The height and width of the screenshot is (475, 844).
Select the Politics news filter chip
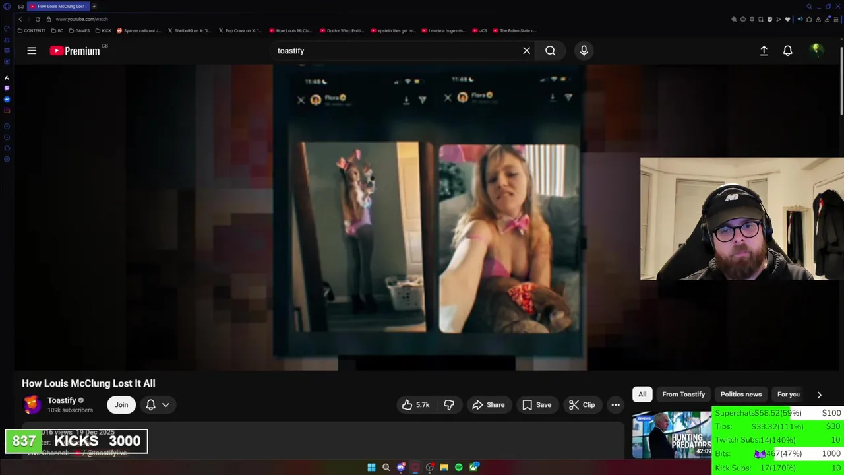[x=740, y=395]
